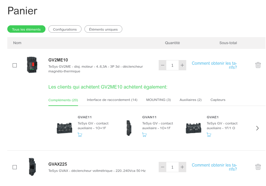Open pricing link for GV2ME10
The height and width of the screenshot is (186, 266).
(x=214, y=65)
